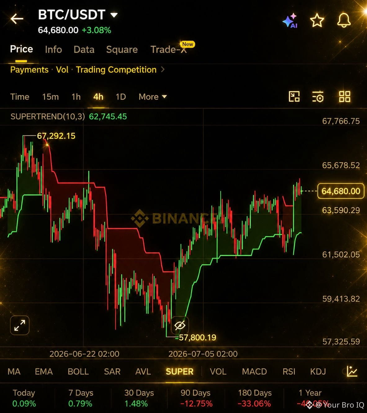Click the 2026-06-22 02:00 date label
367x413 pixels.
click(84, 354)
